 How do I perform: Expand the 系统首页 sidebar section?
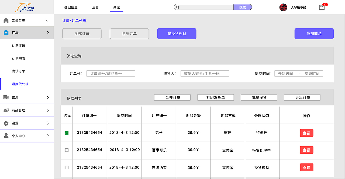(47, 20)
